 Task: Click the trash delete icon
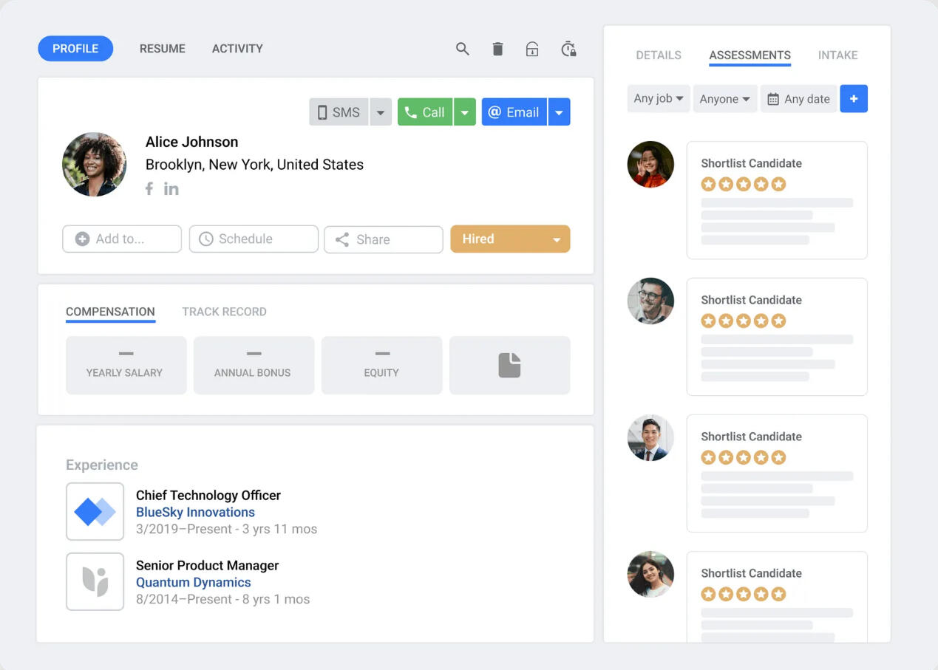click(497, 49)
